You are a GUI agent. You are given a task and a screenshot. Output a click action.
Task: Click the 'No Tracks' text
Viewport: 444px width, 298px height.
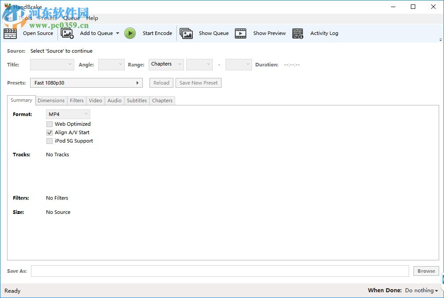[x=57, y=155]
